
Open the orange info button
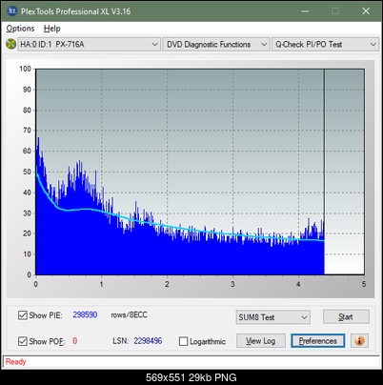[x=359, y=341]
